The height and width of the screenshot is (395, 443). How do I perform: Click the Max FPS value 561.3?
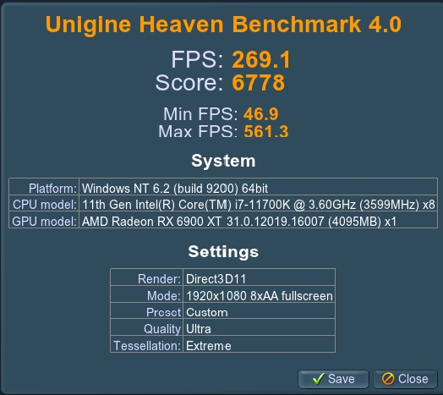tap(266, 131)
